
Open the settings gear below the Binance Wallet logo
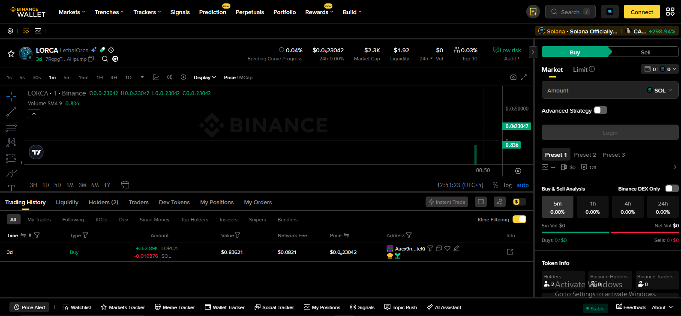tap(10, 31)
